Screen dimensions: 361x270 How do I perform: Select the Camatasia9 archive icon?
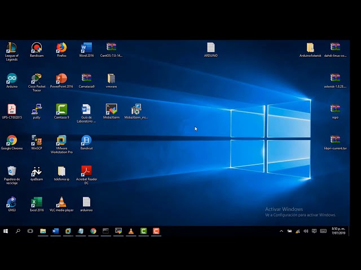(x=86, y=80)
